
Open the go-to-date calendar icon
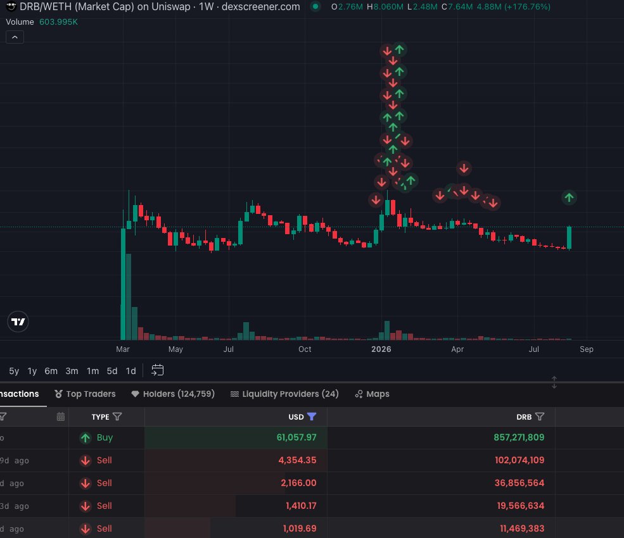[158, 370]
